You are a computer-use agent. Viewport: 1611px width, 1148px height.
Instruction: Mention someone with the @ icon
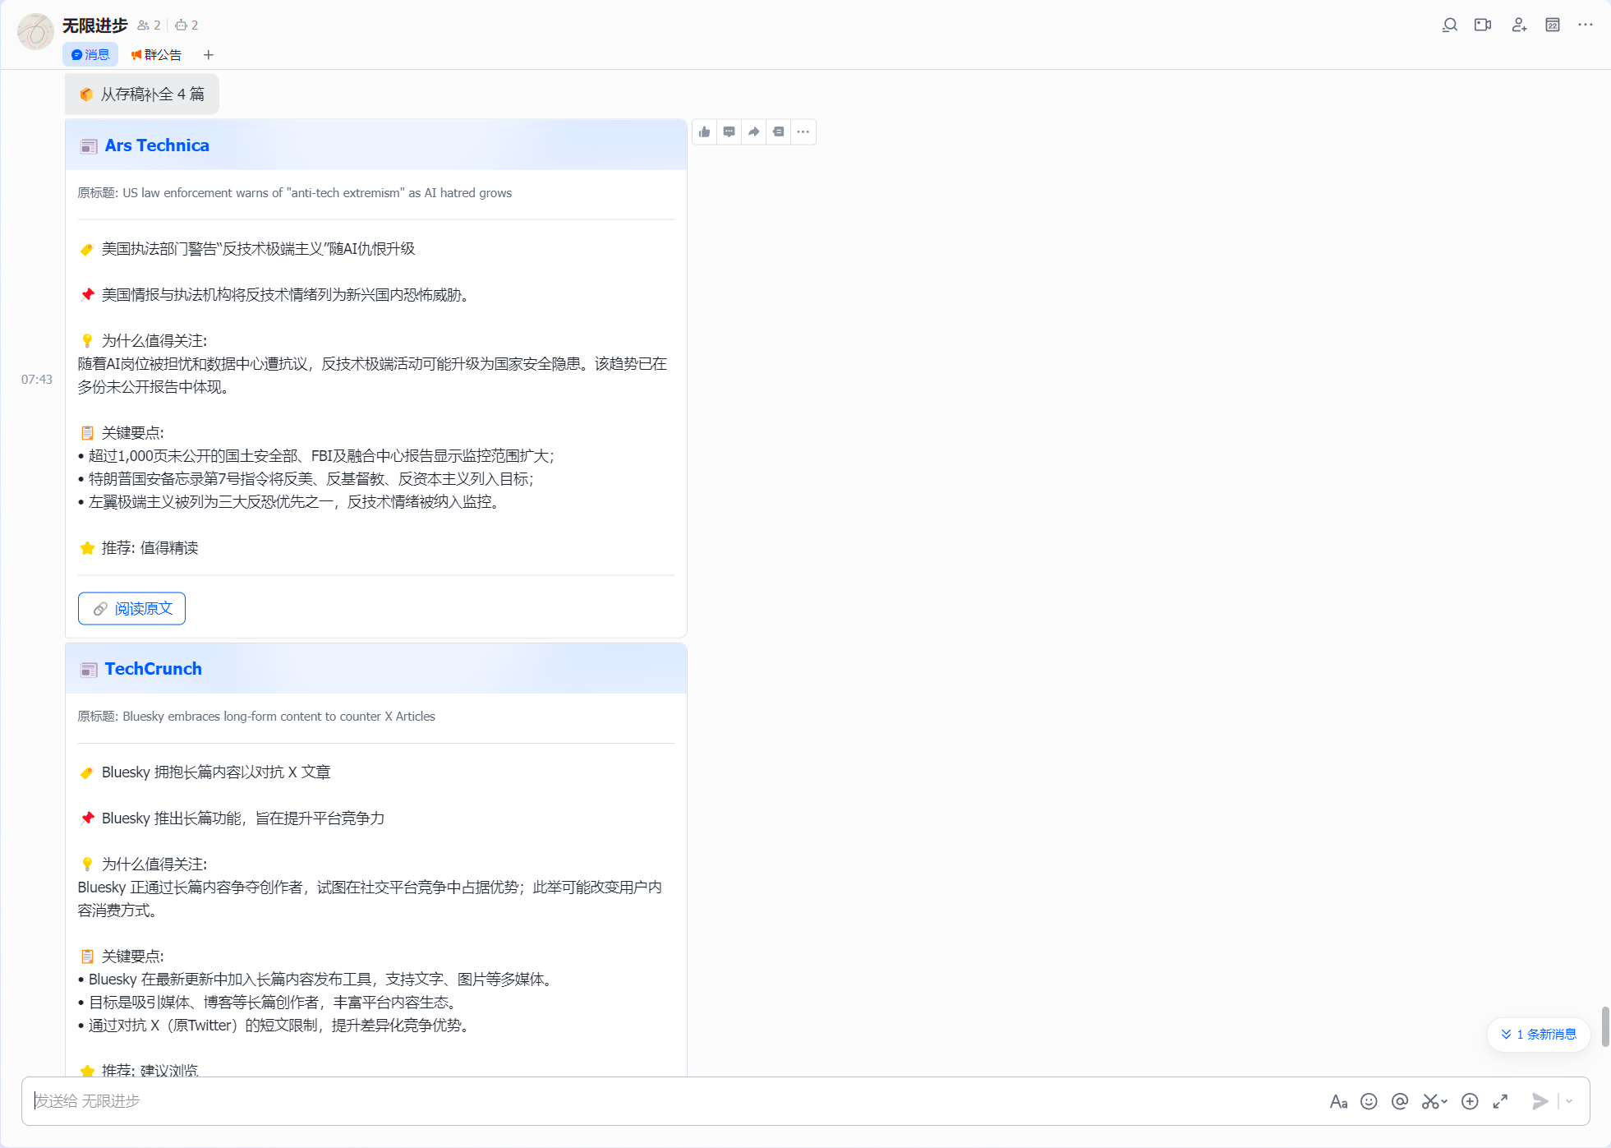click(1400, 1101)
